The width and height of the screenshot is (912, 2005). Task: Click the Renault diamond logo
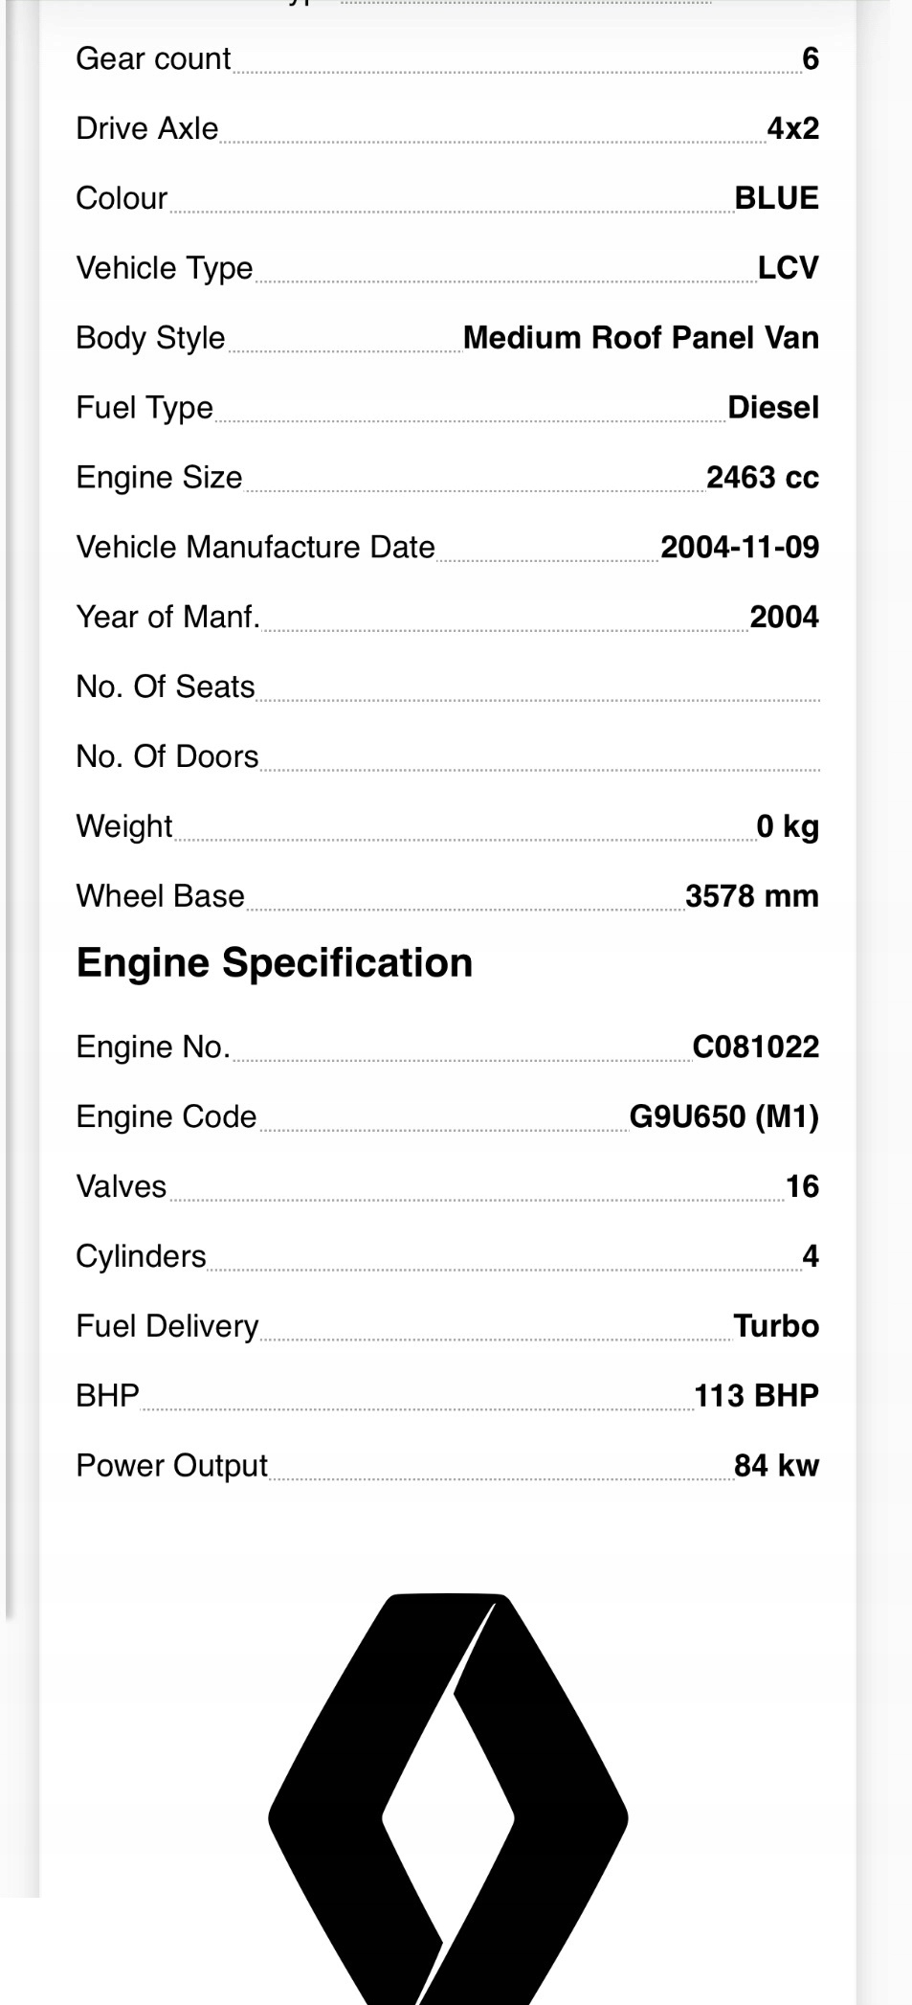click(448, 1798)
